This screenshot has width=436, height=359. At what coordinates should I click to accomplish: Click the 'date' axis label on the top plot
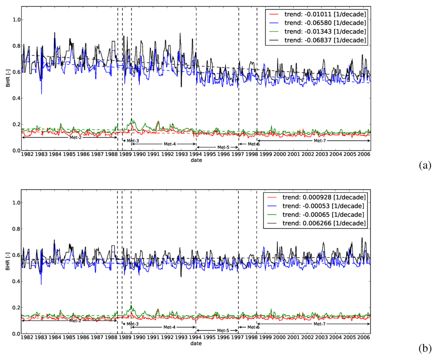click(196, 160)
